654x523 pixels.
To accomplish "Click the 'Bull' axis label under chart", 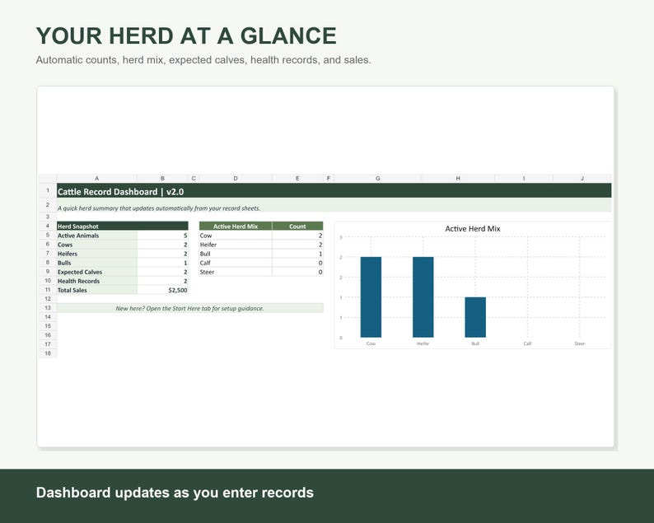I will [x=475, y=343].
